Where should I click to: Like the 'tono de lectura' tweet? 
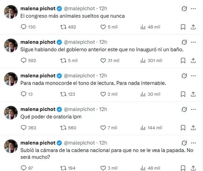(103, 94)
